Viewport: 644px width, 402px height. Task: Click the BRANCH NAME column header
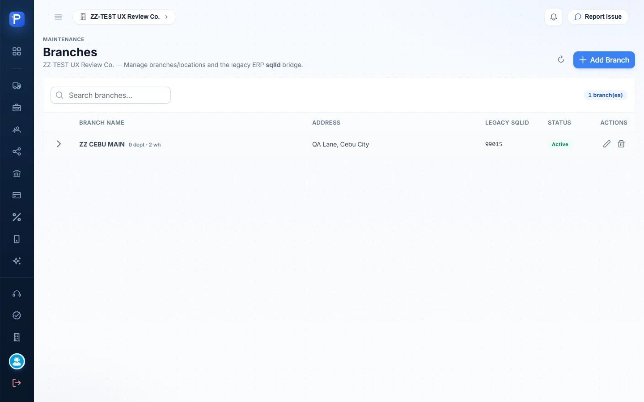pyautogui.click(x=102, y=122)
